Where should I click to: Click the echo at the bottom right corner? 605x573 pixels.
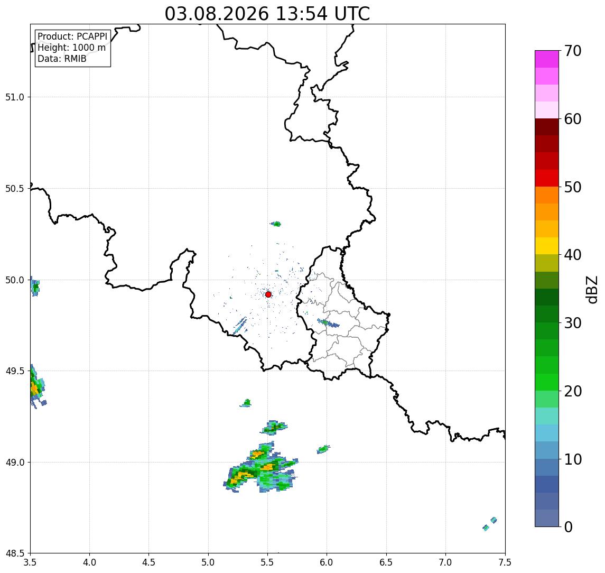490,524
